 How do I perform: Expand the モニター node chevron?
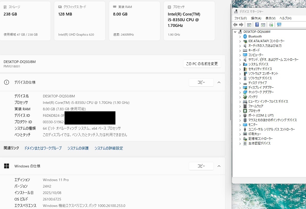click(240, 125)
